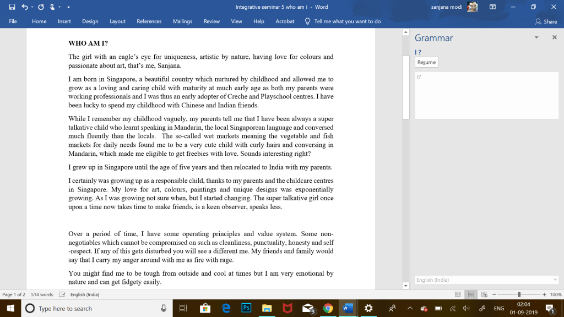
Task: Expand Customize Quick Access Toolbar dropdown
Action: click(68, 8)
